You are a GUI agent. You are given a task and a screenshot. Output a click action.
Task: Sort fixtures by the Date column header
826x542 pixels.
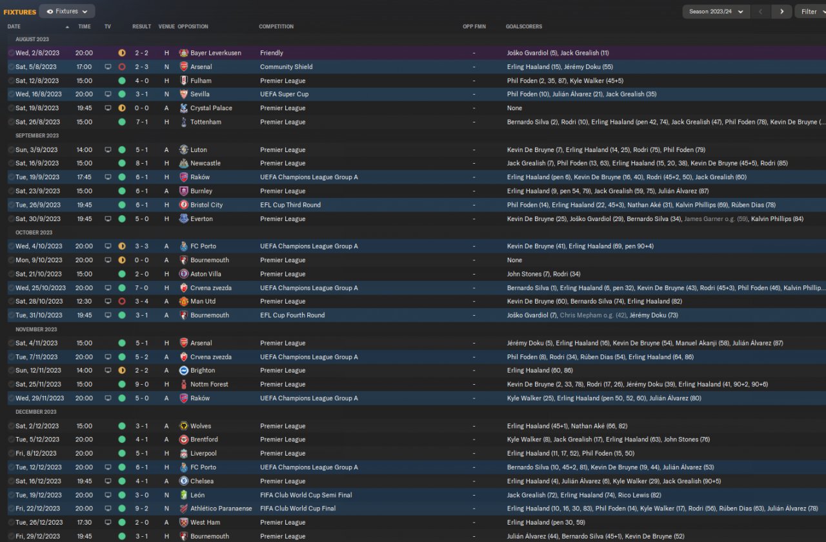(x=14, y=26)
